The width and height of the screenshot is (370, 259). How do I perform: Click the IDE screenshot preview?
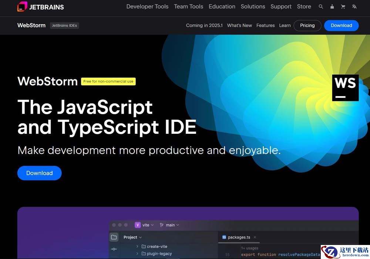tap(188, 233)
